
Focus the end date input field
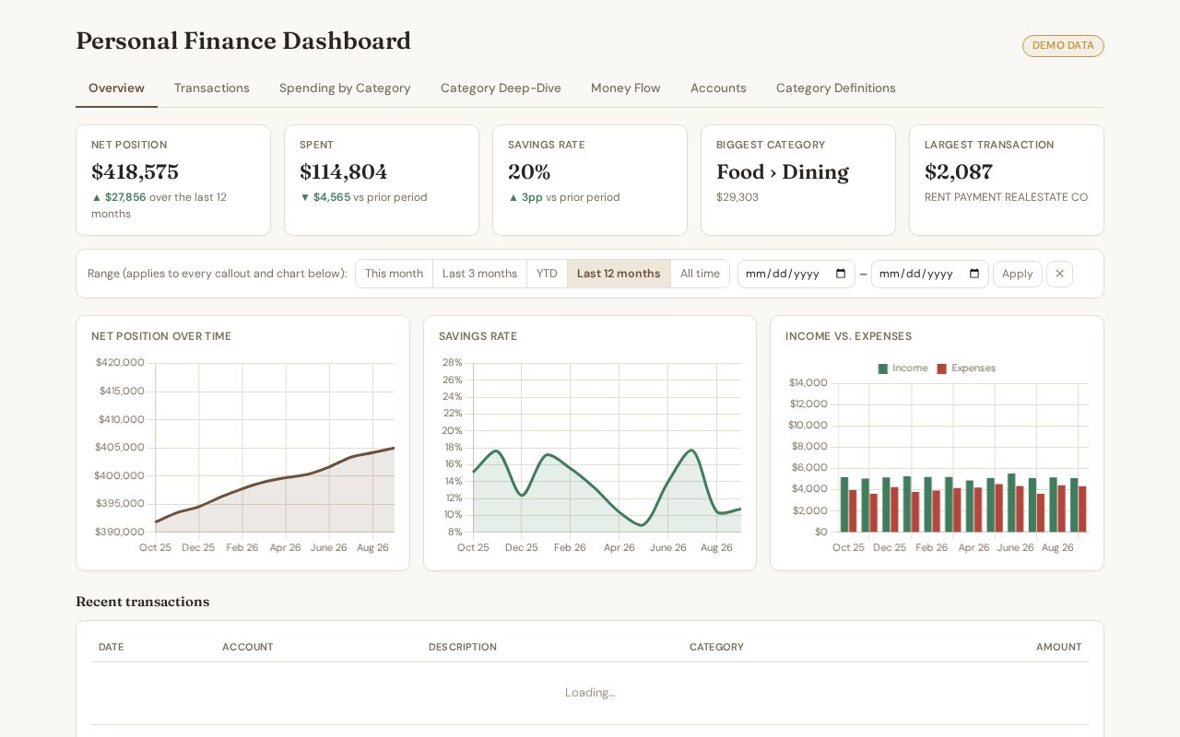(930, 274)
